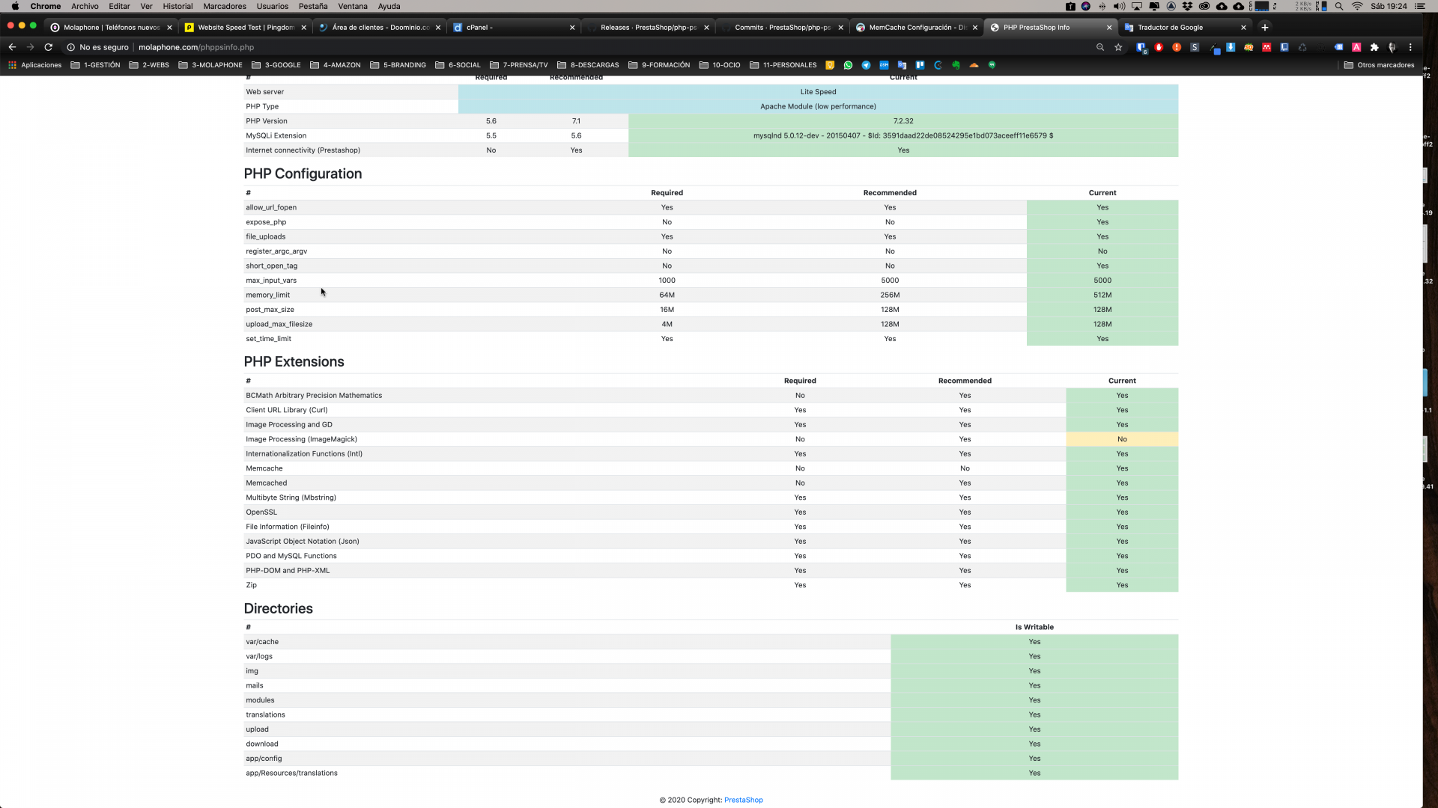The width and height of the screenshot is (1438, 808).
Task: Switch to the cPanel tab
Action: (x=509, y=27)
